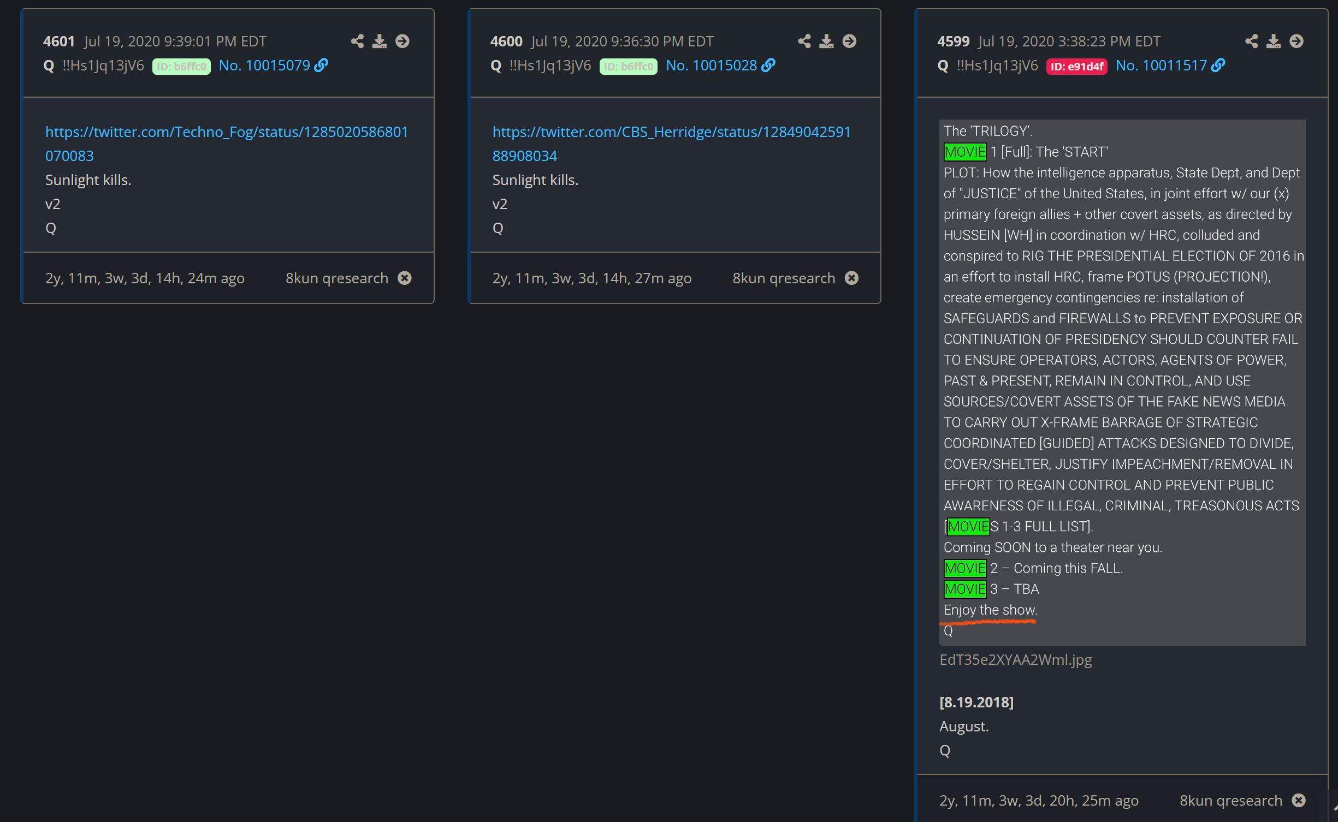
Task: Click tripcode !!Hs1Jq13jV6 on post 4600
Action: pyautogui.click(x=550, y=65)
